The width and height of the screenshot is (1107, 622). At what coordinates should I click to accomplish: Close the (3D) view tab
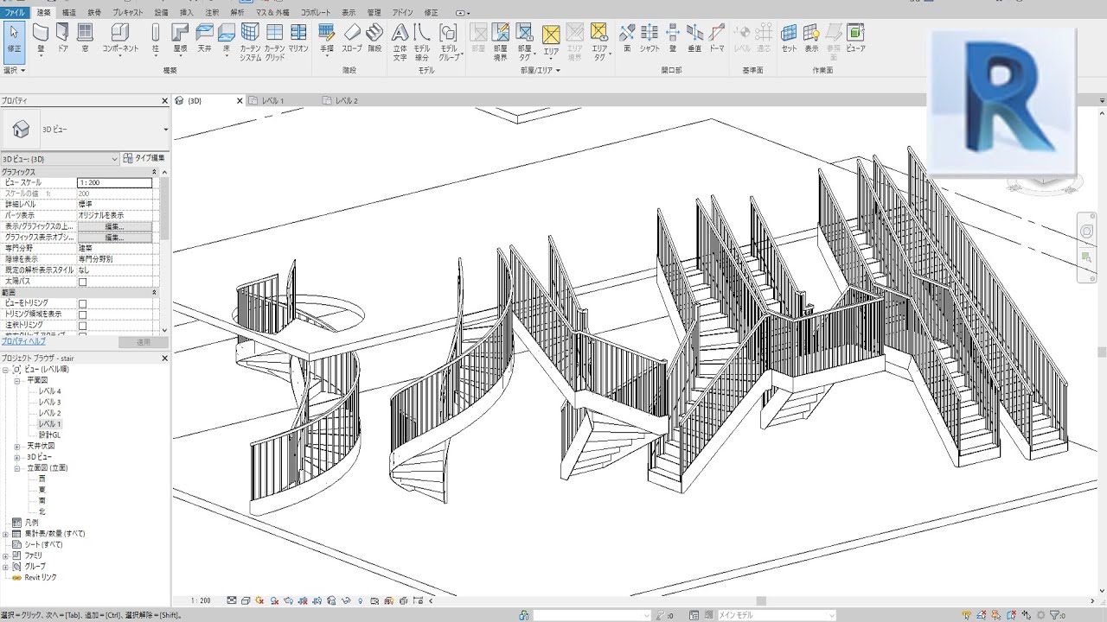pyautogui.click(x=240, y=101)
